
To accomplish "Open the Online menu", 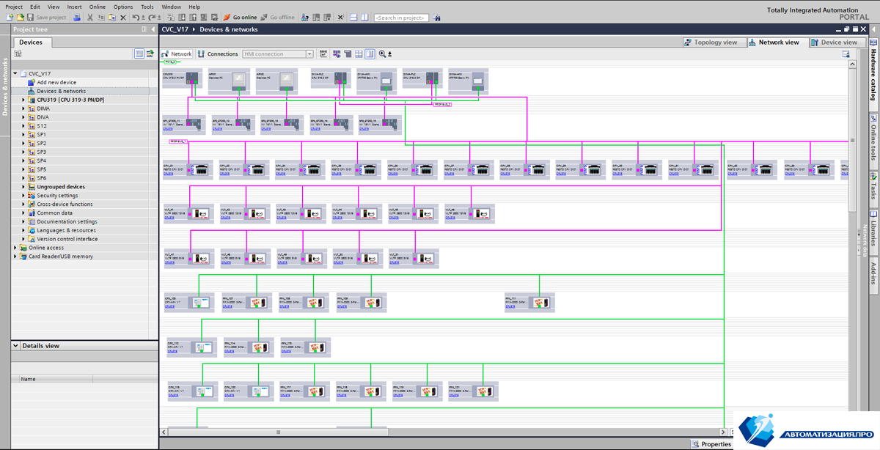I will pos(98,7).
